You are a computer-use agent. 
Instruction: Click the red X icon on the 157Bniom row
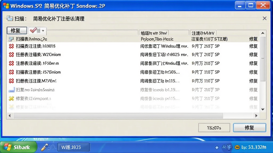tap(11, 72)
